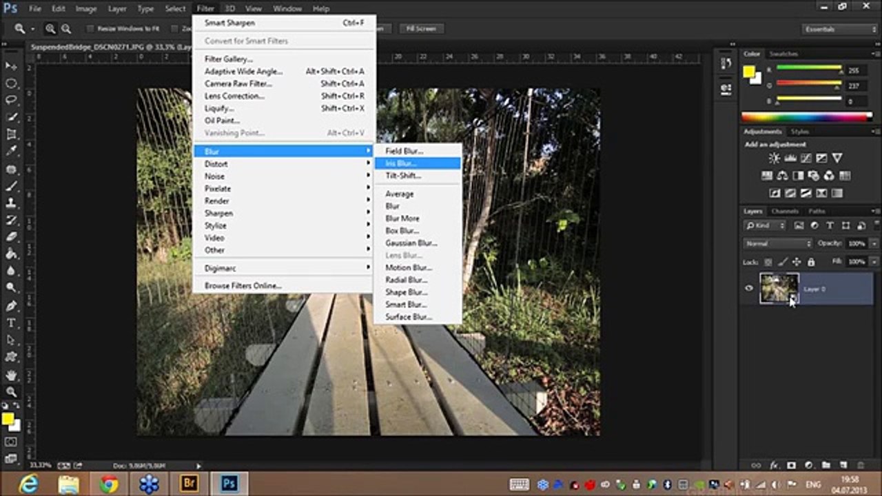The image size is (882, 496).
Task: Click the Lock all padlock icon
Action: (810, 262)
